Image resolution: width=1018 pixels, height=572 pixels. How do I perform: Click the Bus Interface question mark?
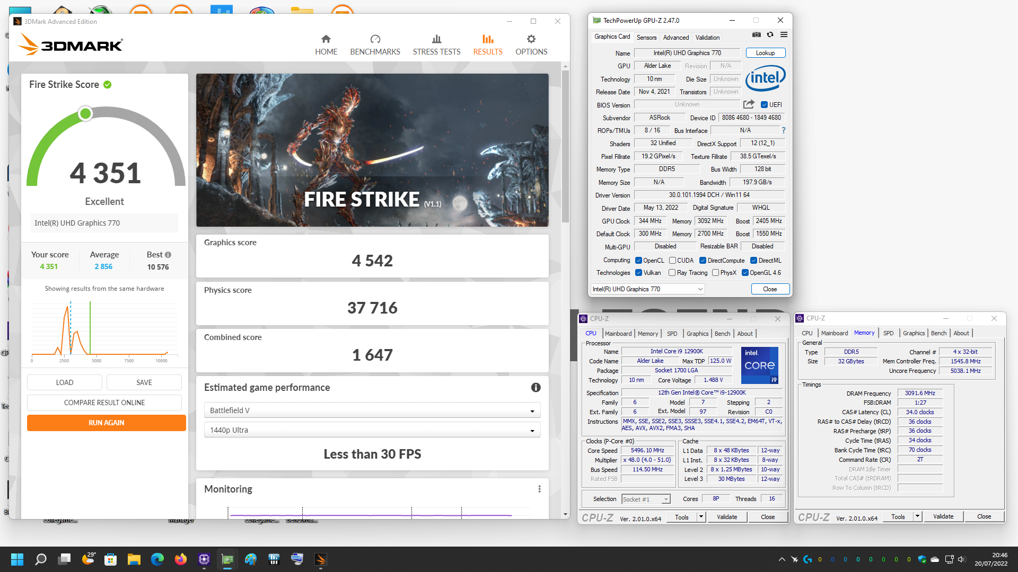click(x=783, y=130)
